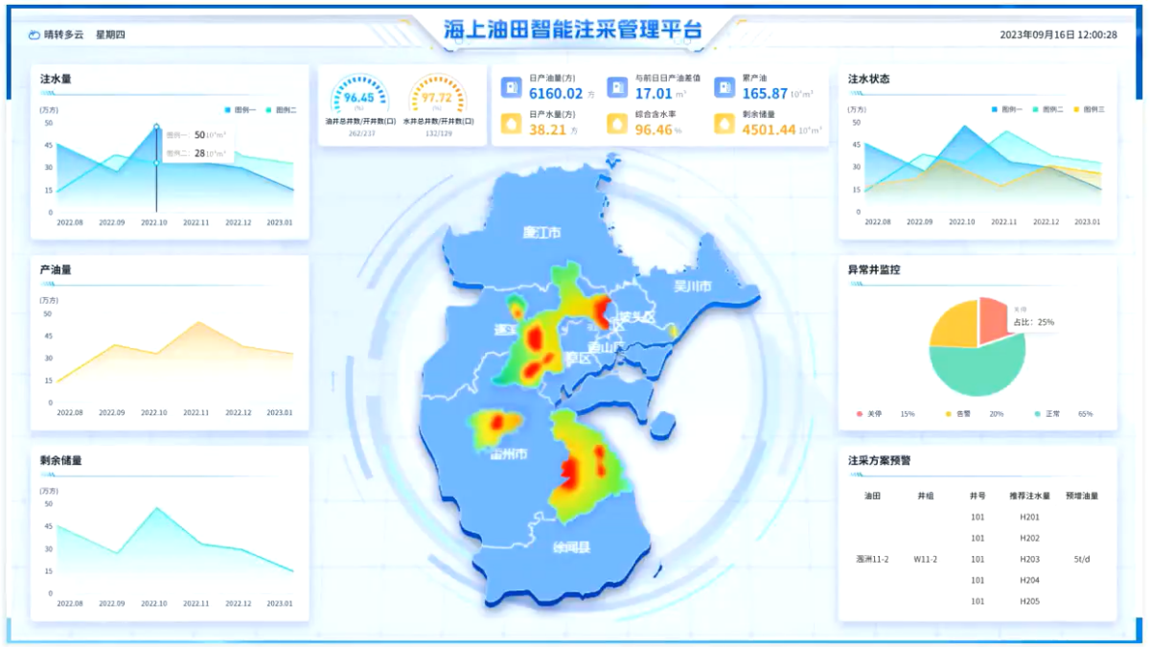The width and height of the screenshot is (1150, 647).
Task: Click 2022.10 data point in 注水量 chart
Action: point(156,127)
